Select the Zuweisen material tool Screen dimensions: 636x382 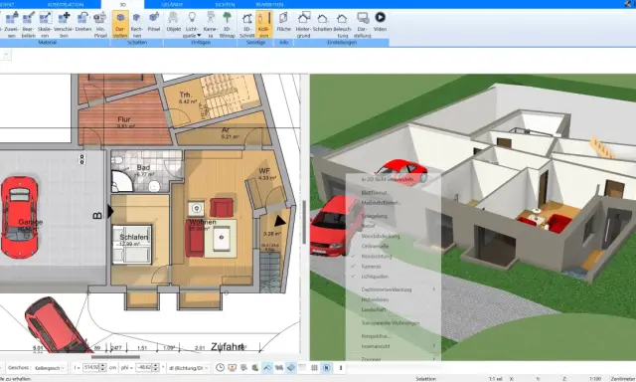(11, 24)
